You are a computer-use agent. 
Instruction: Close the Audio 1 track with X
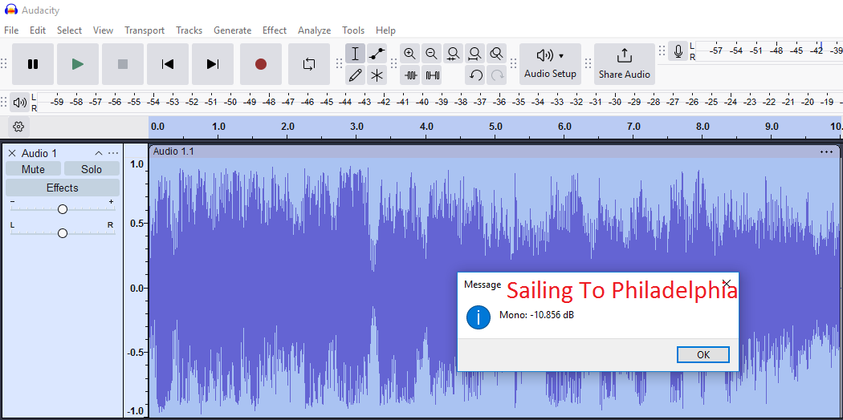click(12, 153)
